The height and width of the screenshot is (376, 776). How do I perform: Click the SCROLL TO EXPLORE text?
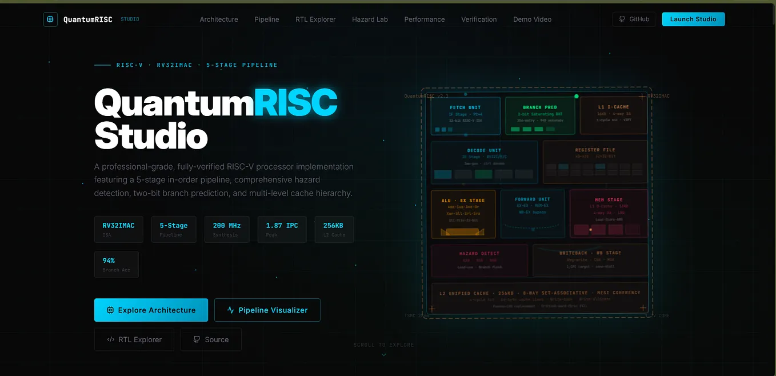coord(384,345)
